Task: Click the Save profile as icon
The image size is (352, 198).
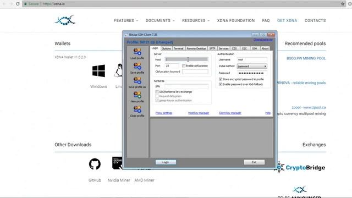Action: 137,80
